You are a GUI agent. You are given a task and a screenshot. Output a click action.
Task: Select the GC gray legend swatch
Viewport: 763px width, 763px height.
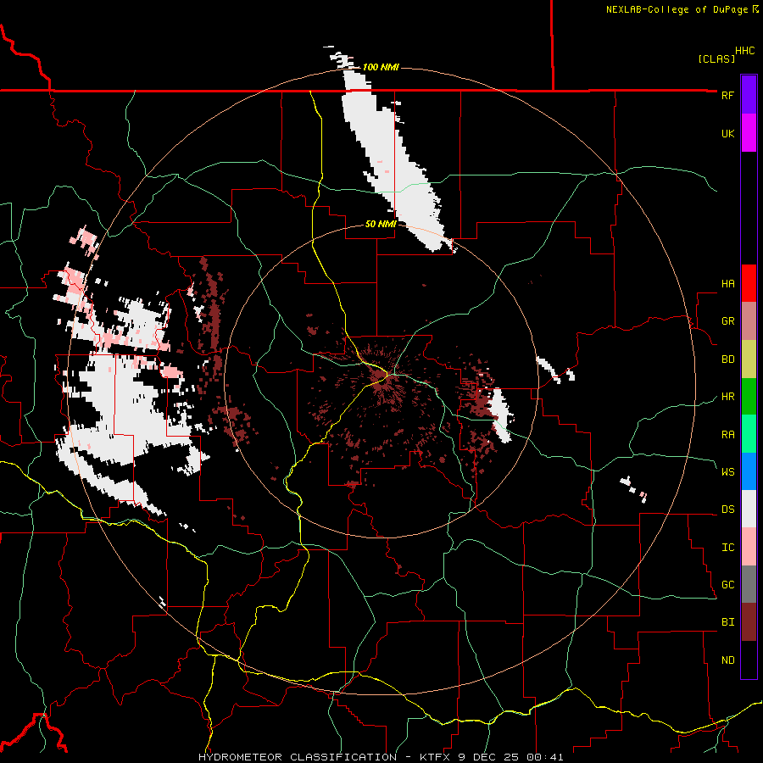(x=749, y=585)
